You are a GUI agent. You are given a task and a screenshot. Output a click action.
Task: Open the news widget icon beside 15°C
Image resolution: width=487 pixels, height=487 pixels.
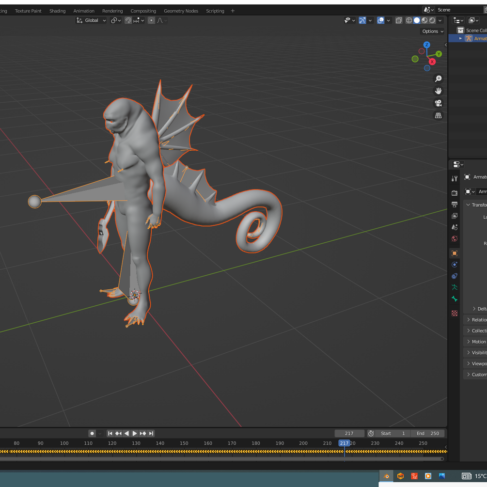(467, 476)
